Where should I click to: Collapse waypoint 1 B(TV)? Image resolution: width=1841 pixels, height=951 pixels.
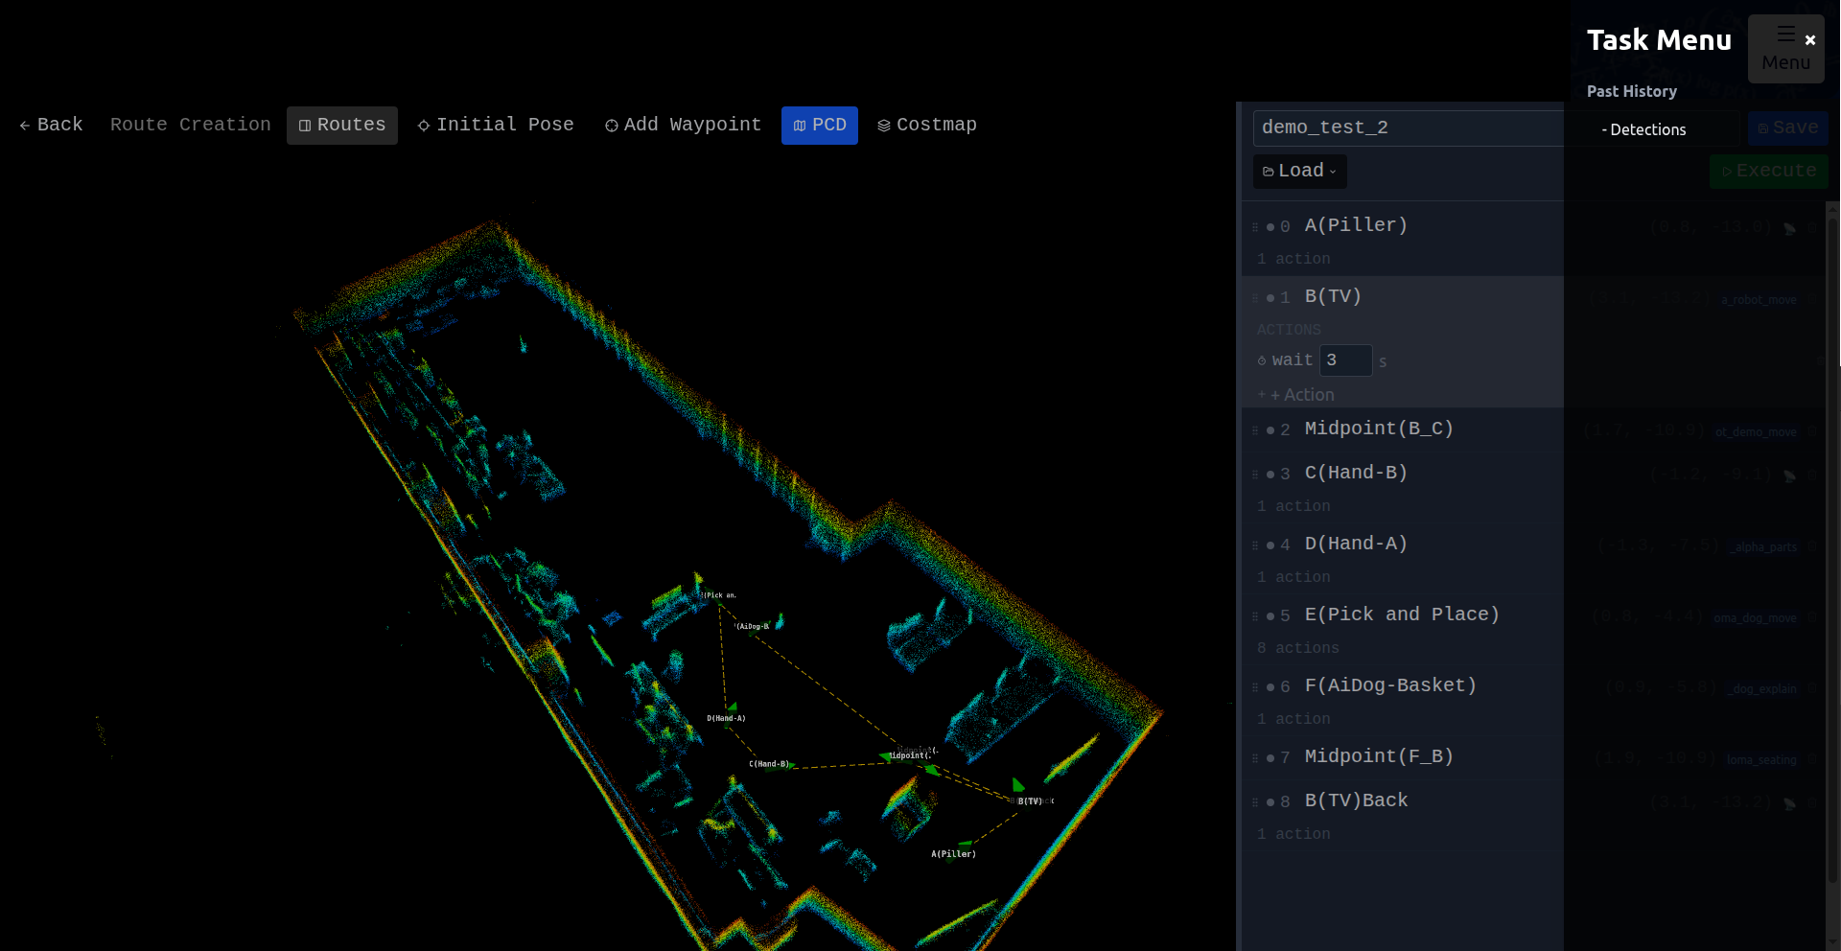1333,296
